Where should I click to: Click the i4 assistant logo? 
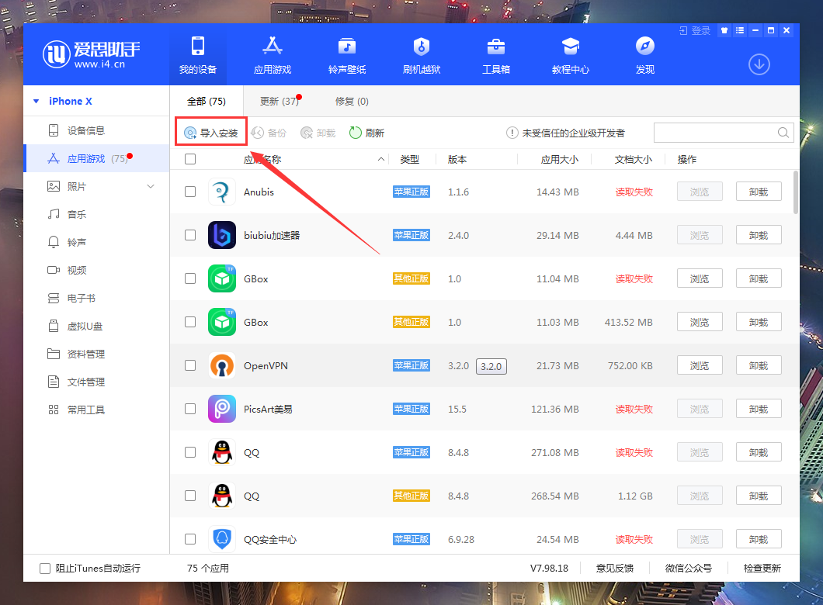coord(92,54)
